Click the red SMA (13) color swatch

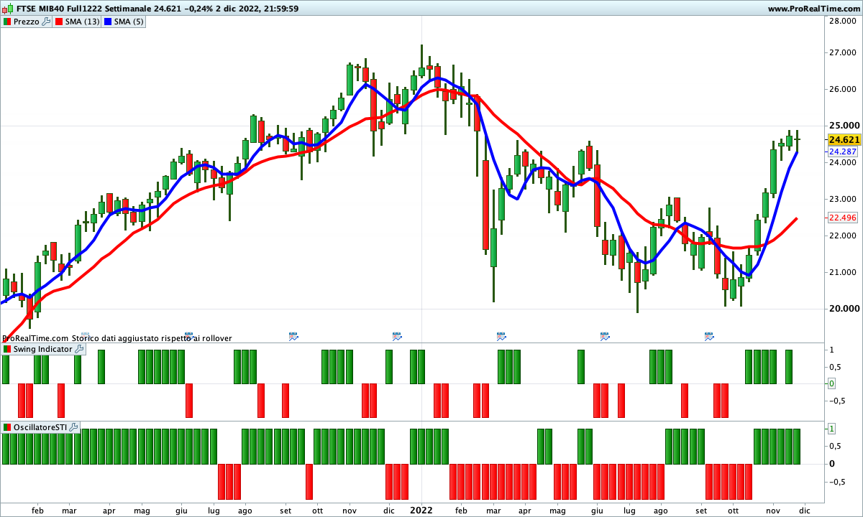58,22
